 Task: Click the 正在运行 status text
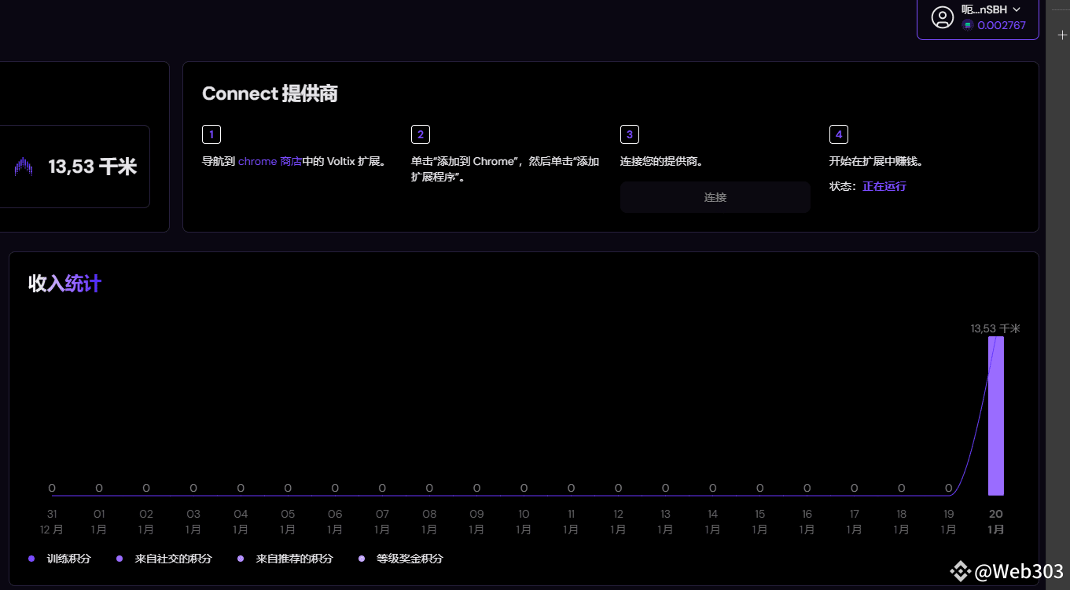point(884,186)
